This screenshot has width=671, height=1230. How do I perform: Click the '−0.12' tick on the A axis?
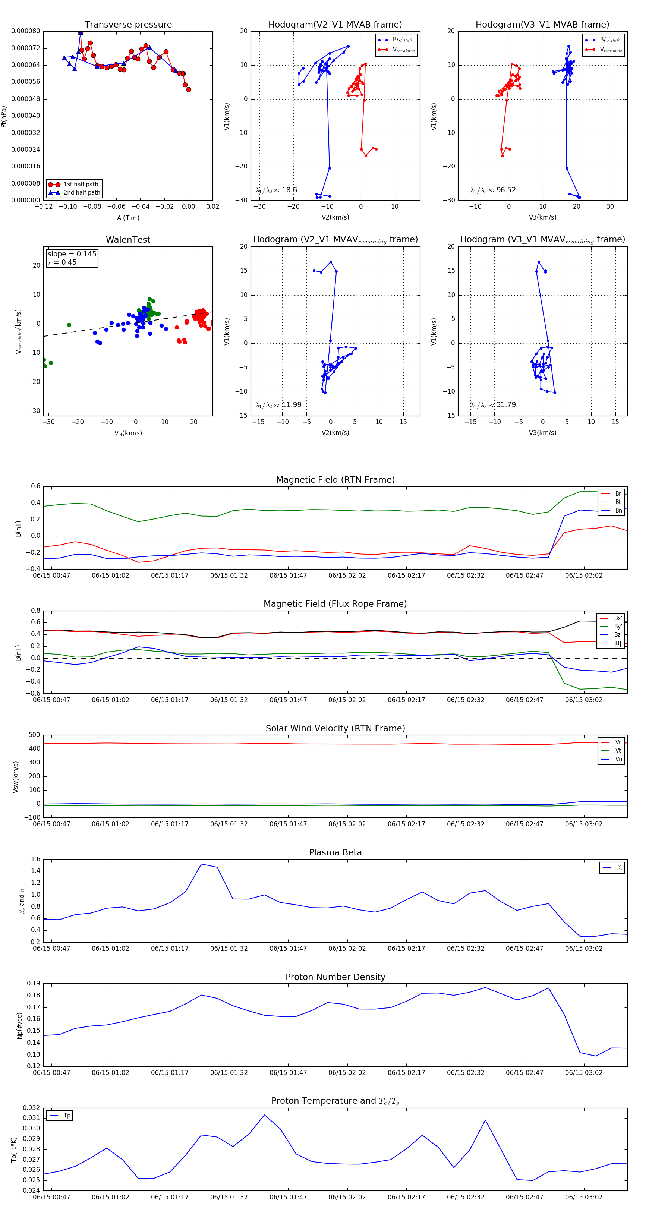[44, 207]
